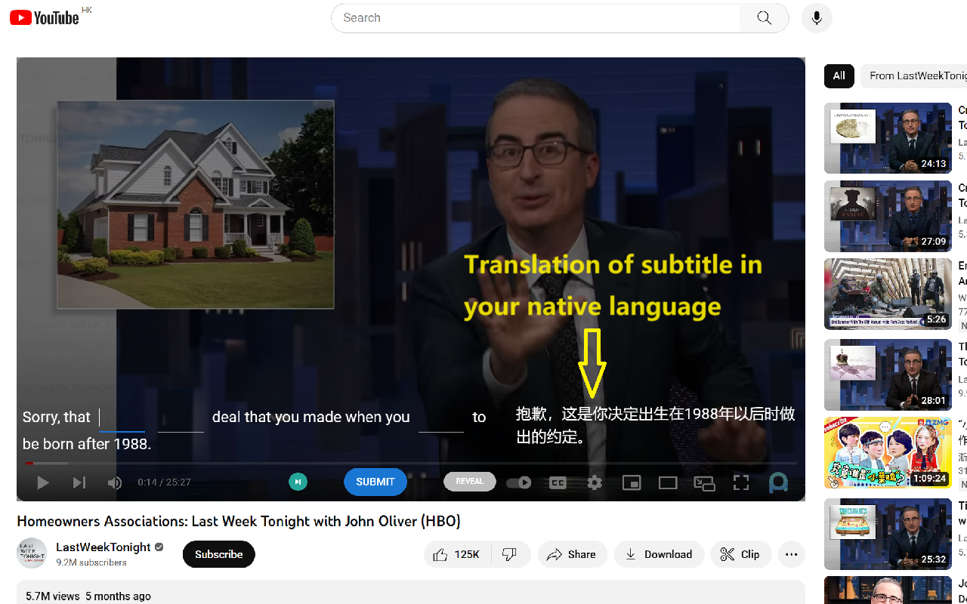Click blank before word 'to'
The width and height of the screenshot is (967, 604).
[441, 418]
